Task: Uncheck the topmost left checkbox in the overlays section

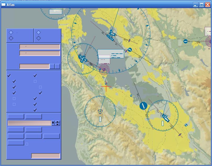Action: coord(9,76)
